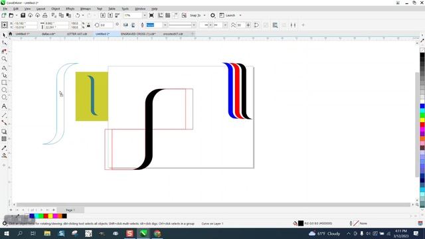Expand the Snap To dropdown
This screenshot has width=425, height=239.
[x=205, y=15]
